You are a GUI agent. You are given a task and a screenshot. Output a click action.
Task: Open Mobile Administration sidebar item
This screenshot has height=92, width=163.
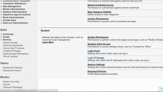[x=14, y=9]
